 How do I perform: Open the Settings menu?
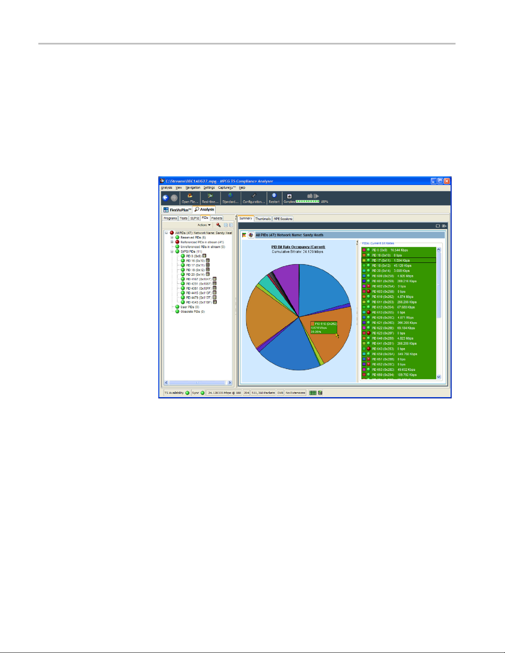[209, 187]
